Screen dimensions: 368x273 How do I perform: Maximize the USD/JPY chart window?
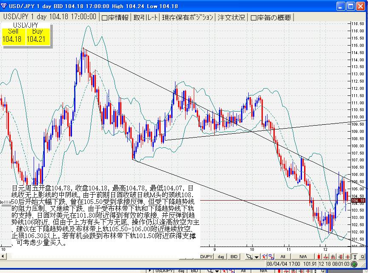pyautogui.click(x=351, y=6)
